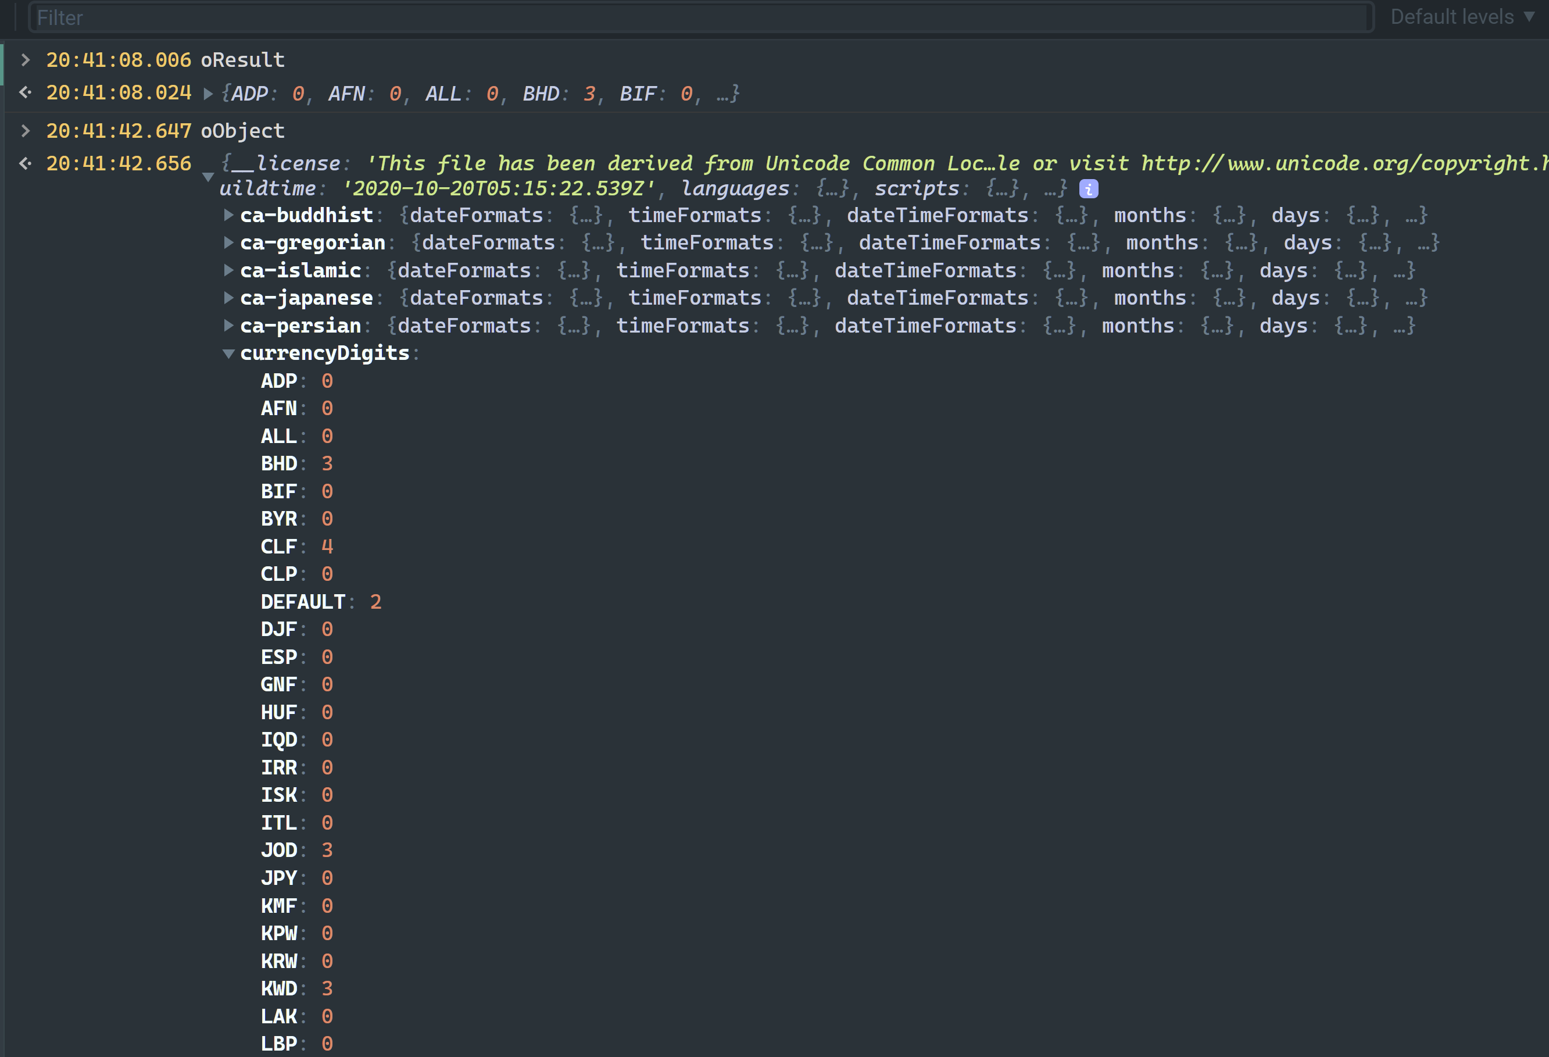Click the Filter input field
Image resolution: width=1549 pixels, height=1057 pixels.
[x=701, y=17]
